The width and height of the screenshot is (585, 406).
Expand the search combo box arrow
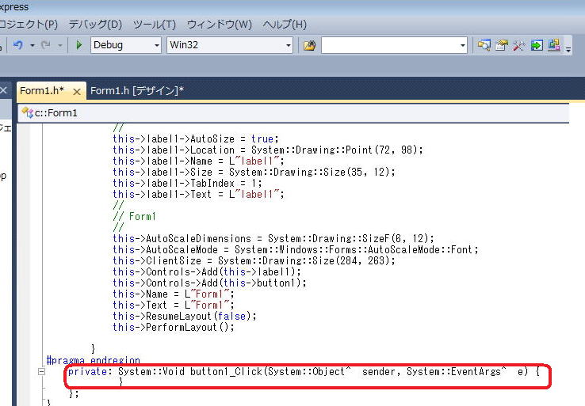(x=463, y=45)
